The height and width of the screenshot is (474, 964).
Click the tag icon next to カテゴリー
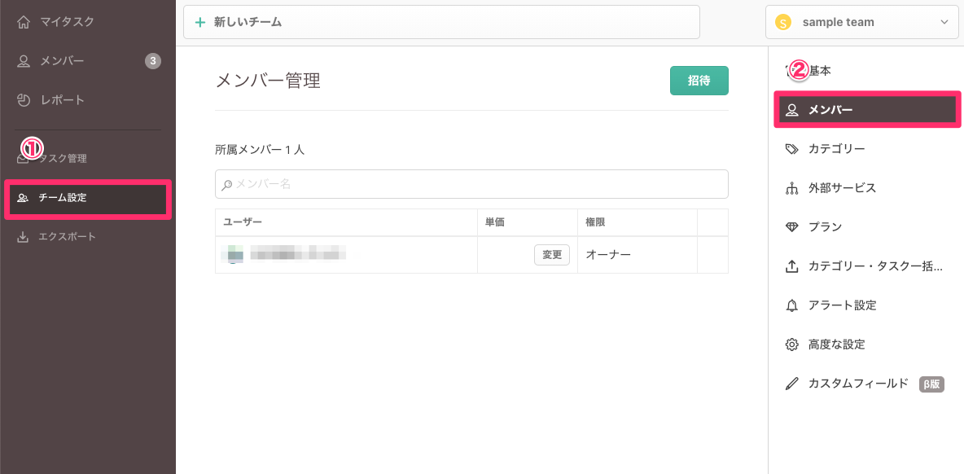(791, 149)
